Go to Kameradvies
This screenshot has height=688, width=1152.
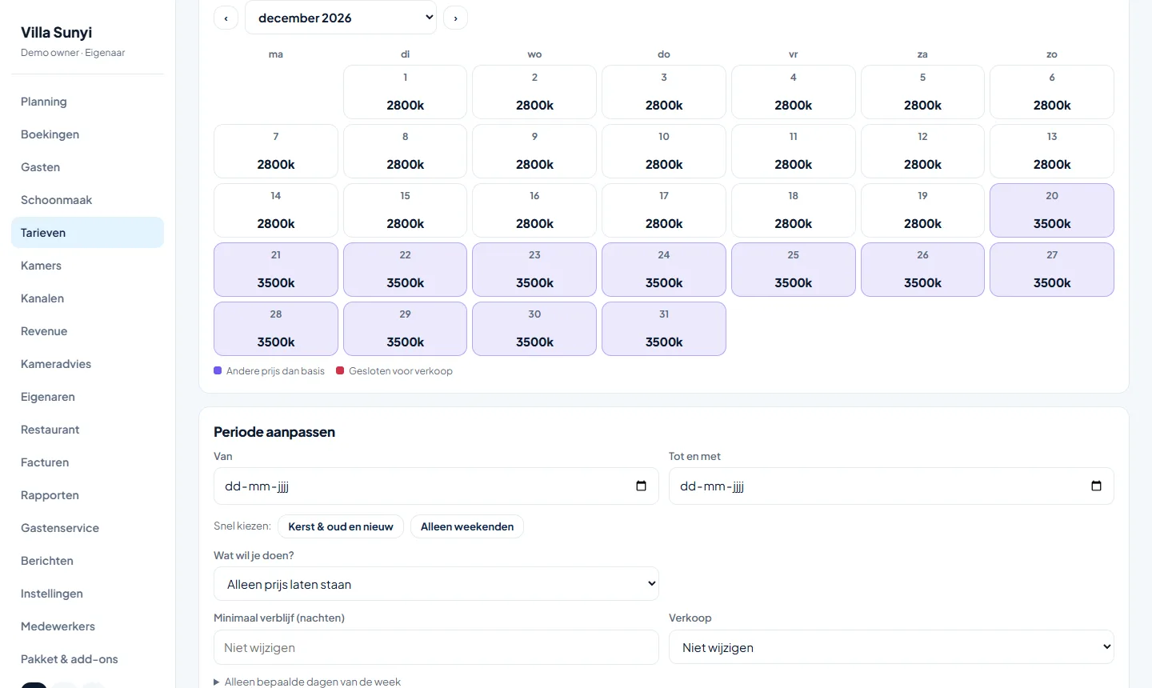coord(87,364)
